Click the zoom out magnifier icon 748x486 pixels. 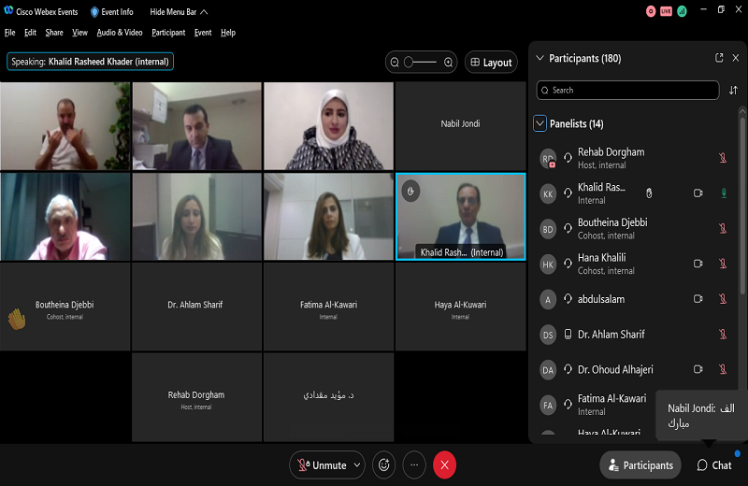395,63
